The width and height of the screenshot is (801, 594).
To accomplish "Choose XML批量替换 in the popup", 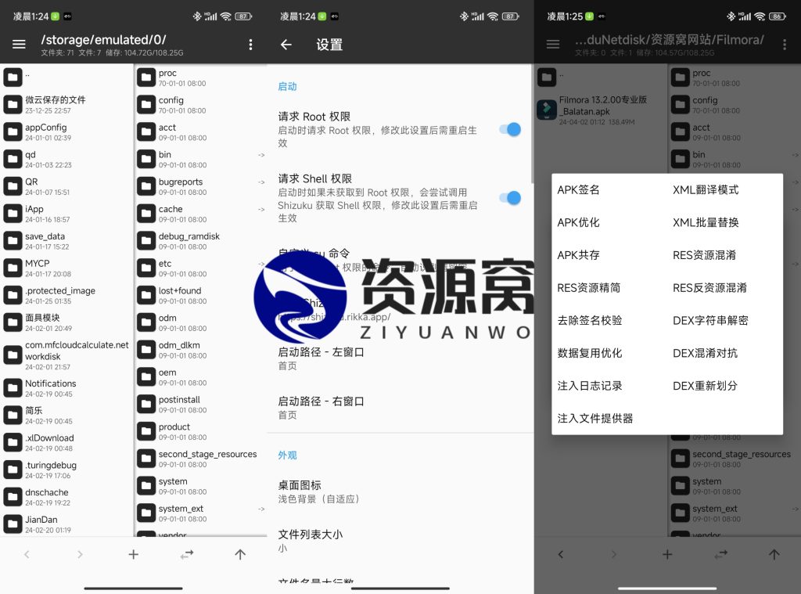I will click(706, 222).
